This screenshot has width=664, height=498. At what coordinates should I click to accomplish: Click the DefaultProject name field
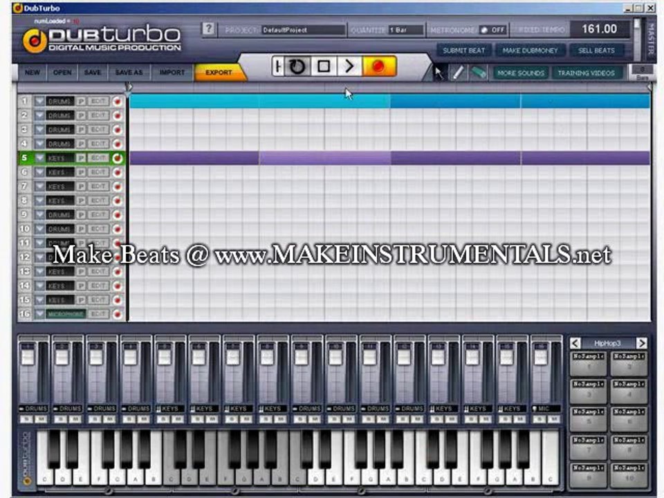click(x=303, y=30)
